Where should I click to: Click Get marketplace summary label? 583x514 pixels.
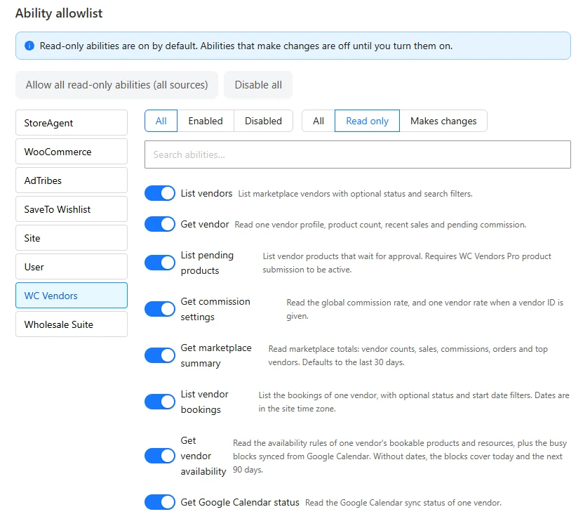coord(216,355)
